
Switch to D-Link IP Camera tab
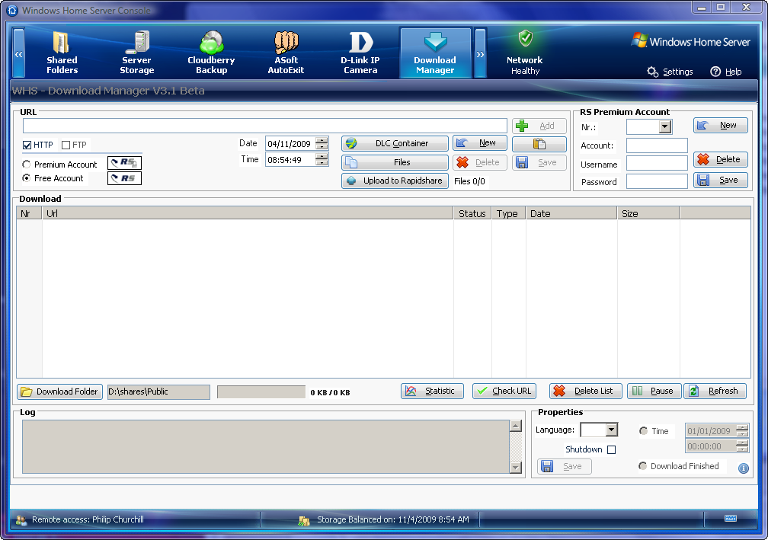(x=360, y=53)
